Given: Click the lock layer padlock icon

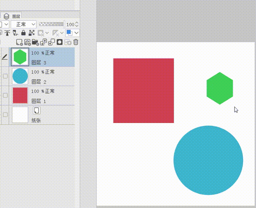Looking at the screenshot, I should tap(24, 33).
